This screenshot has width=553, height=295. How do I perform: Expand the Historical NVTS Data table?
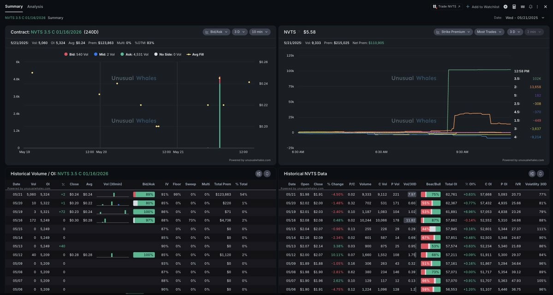540,174
